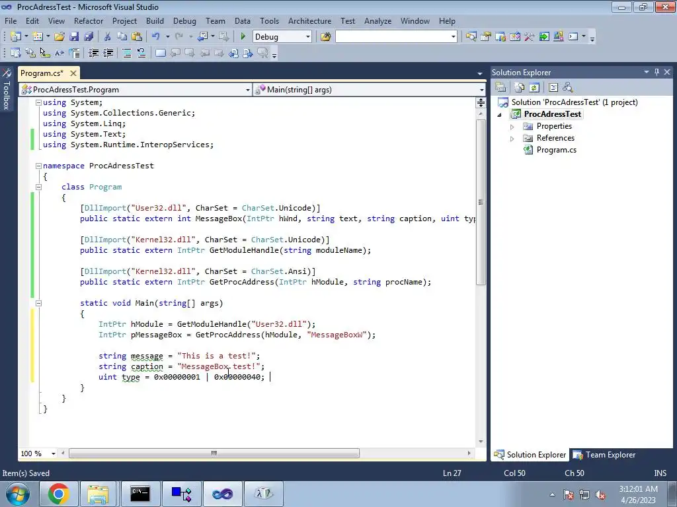Collapse the namespace ProcAdressTest block
677x507 pixels.
(x=38, y=166)
